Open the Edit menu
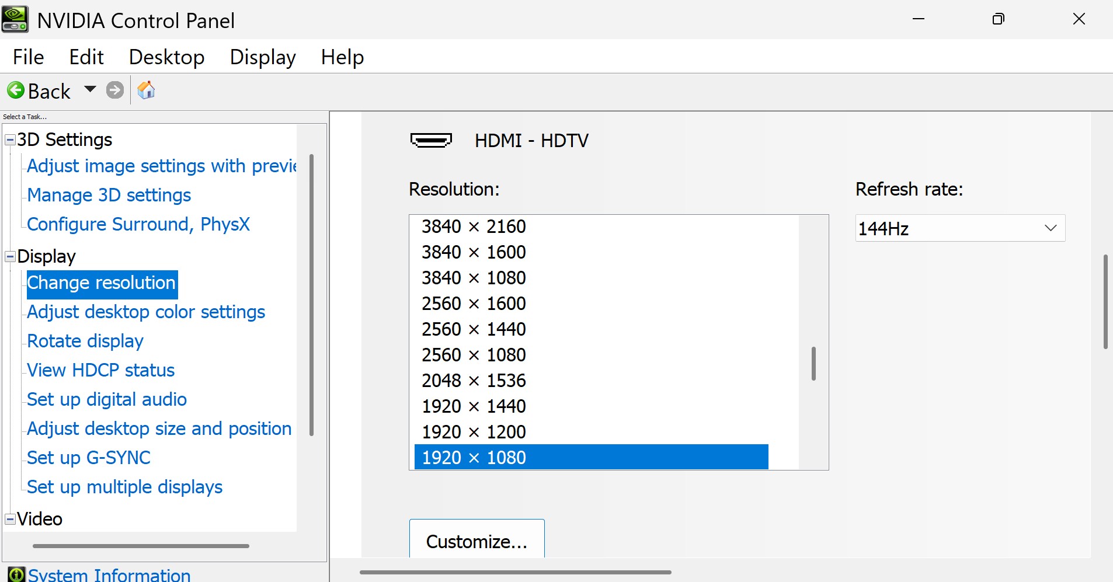The image size is (1113, 582). (x=86, y=57)
